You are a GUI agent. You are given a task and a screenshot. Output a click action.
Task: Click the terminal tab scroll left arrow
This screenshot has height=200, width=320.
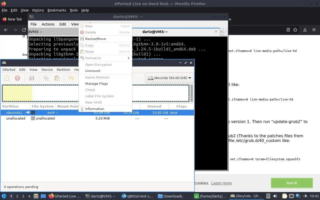coord(222,31)
